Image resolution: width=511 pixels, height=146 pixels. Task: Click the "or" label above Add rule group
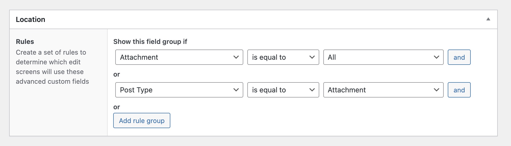(117, 107)
